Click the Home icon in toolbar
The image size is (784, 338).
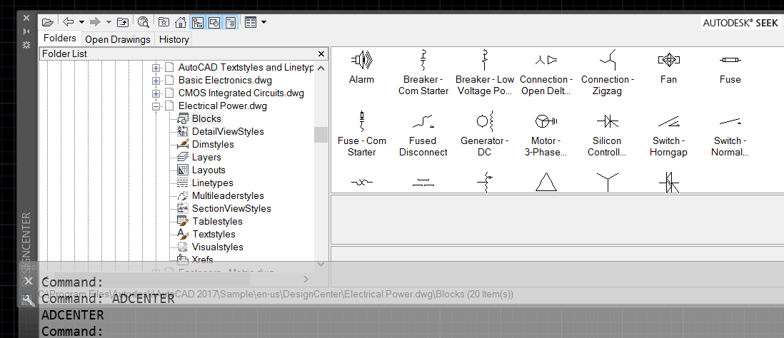point(181,22)
